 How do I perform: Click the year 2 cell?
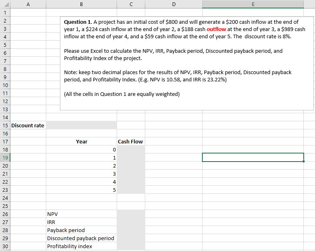[81, 166]
